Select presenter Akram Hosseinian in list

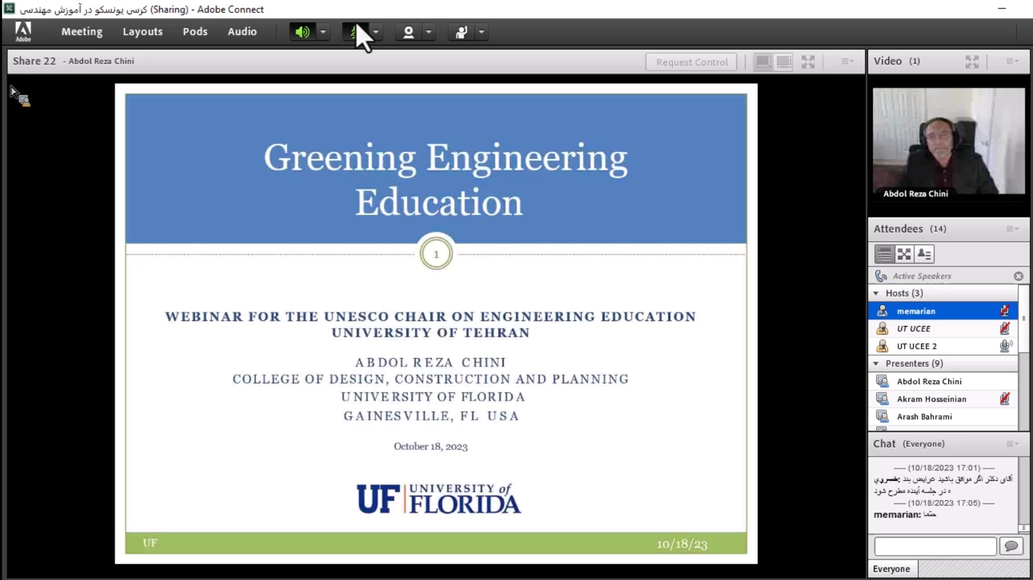click(943, 399)
